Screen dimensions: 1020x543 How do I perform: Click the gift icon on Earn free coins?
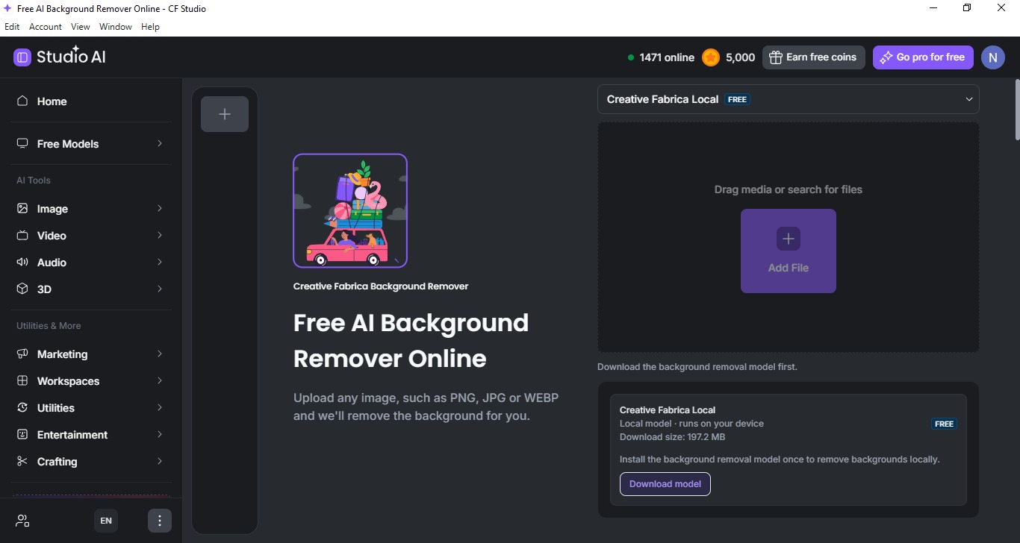pyautogui.click(x=775, y=57)
